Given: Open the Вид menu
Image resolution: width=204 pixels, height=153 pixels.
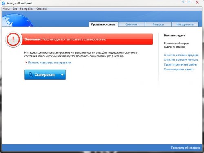Looking at the screenshot, I should coord(15,9).
